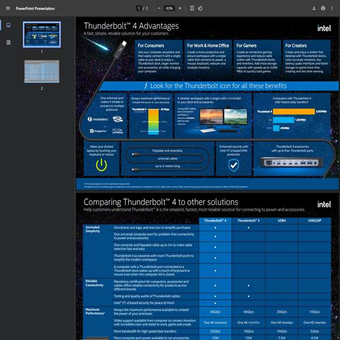Click the current page number field

coord(139,8)
